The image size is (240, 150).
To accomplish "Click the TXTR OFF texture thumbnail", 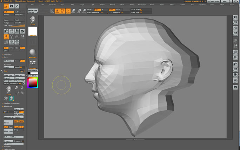I will (x=33, y=63).
